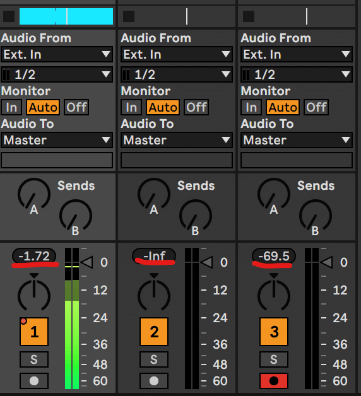Click the 24 dB scale mark on track 2
This screenshot has height=396, width=361.
coord(220,318)
